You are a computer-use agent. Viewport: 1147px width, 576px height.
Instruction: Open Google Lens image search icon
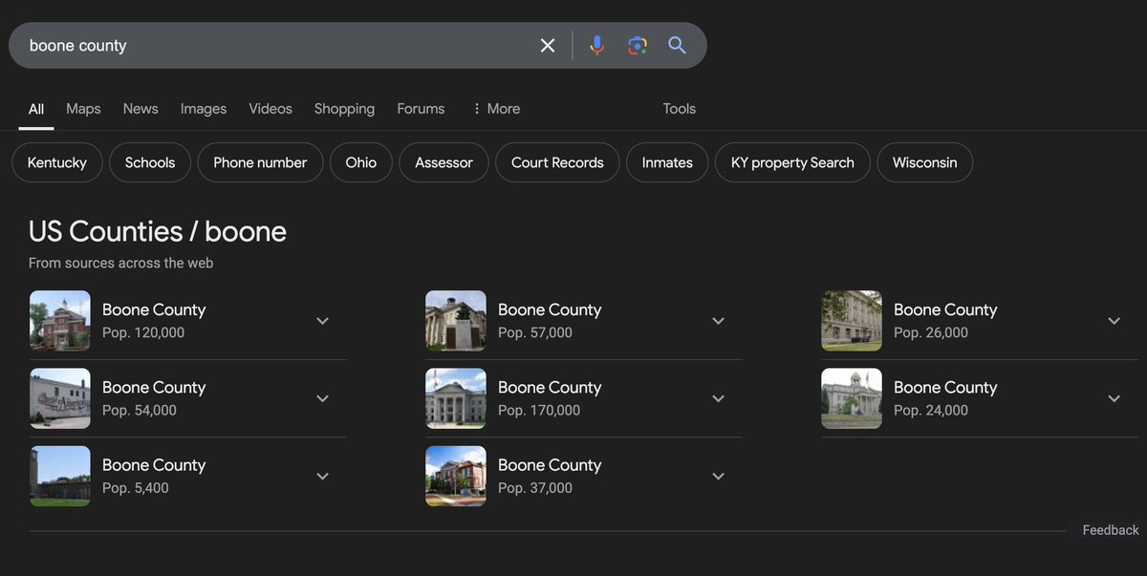click(638, 46)
